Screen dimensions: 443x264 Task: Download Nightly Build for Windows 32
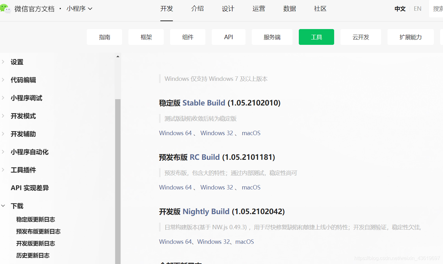[x=214, y=242]
